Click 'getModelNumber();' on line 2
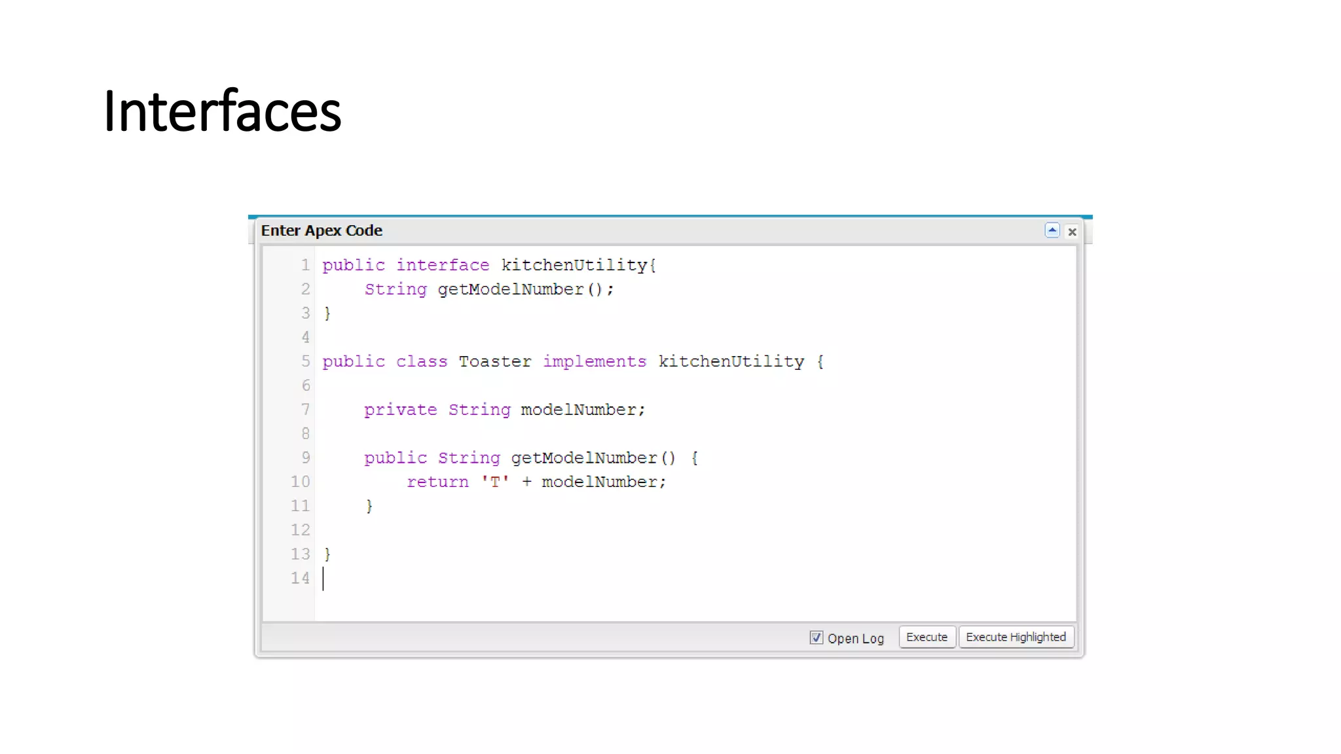 525,289
